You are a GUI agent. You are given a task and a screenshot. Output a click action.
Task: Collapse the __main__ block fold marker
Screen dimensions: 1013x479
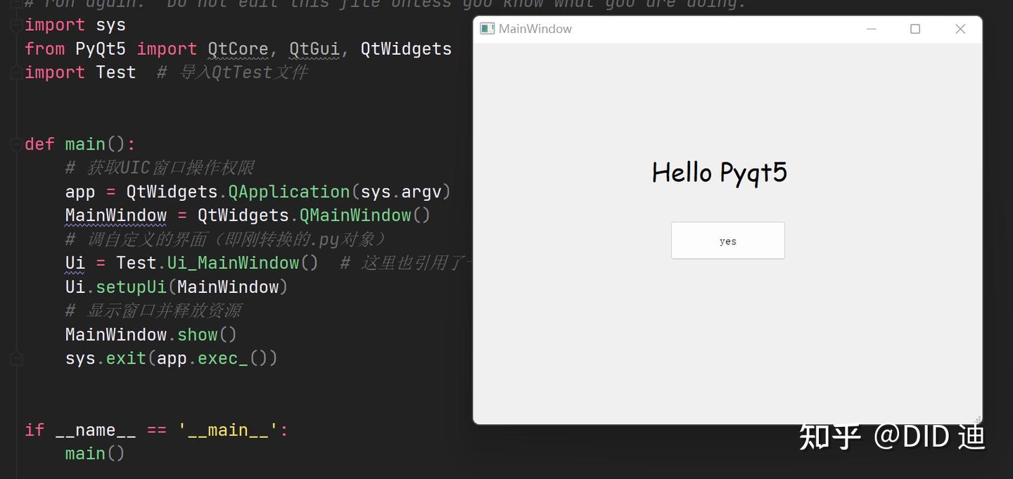[x=16, y=429]
